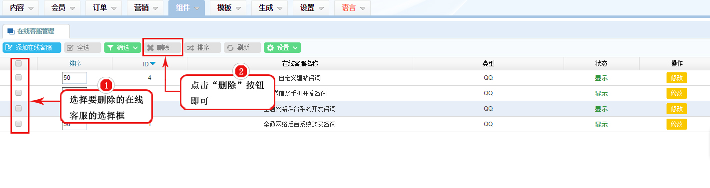Click the 排序 column header link
Screen dimensions: 710x188
point(75,63)
